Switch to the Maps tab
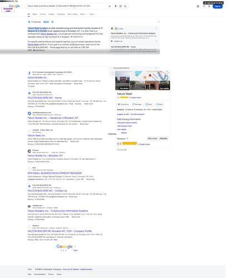228x278 pixels. [x=34, y=14]
